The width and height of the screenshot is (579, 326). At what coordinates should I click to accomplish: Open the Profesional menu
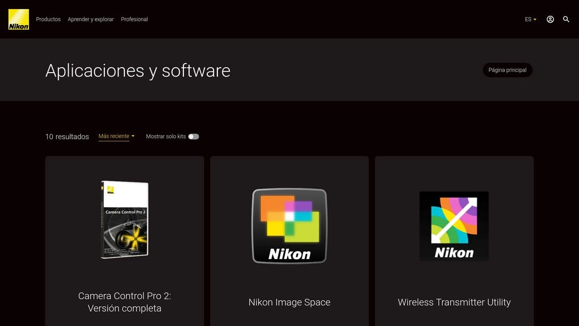135,19
